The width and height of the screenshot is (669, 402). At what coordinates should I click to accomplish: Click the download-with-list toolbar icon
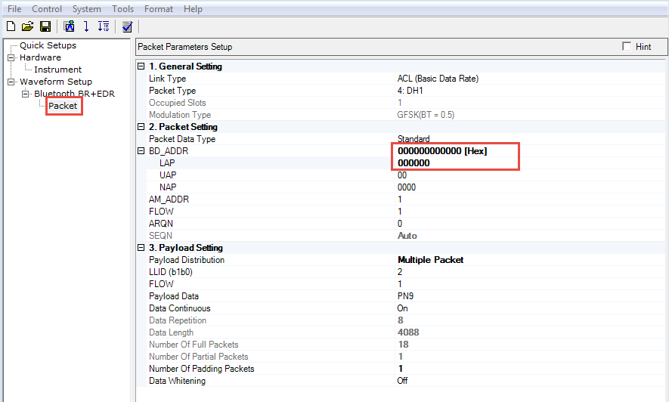click(104, 27)
